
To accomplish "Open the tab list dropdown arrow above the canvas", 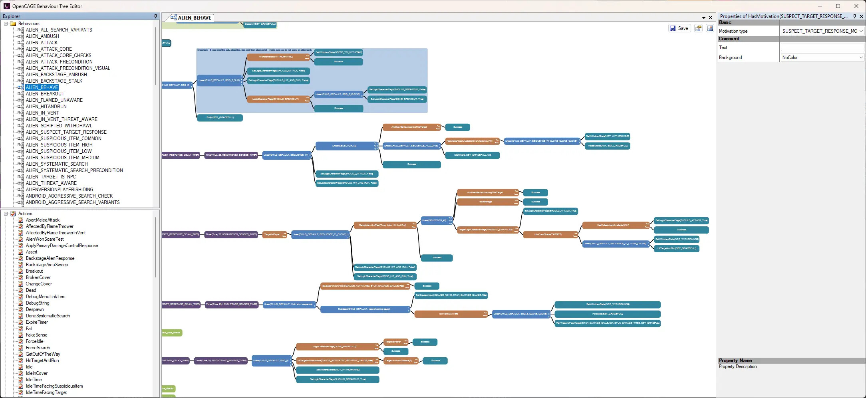I will coord(703,18).
